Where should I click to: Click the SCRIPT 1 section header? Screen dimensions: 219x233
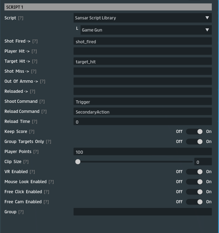(x=108, y=7)
